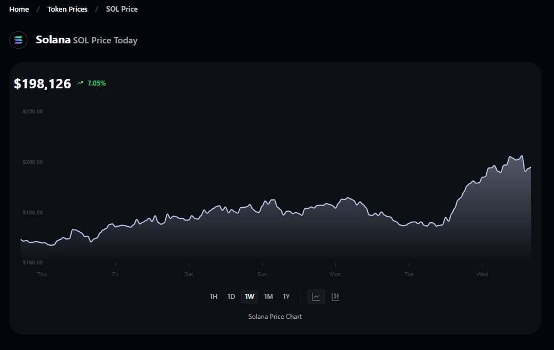Switch chart to 1Y range
This screenshot has height=350, width=554.
286,296
